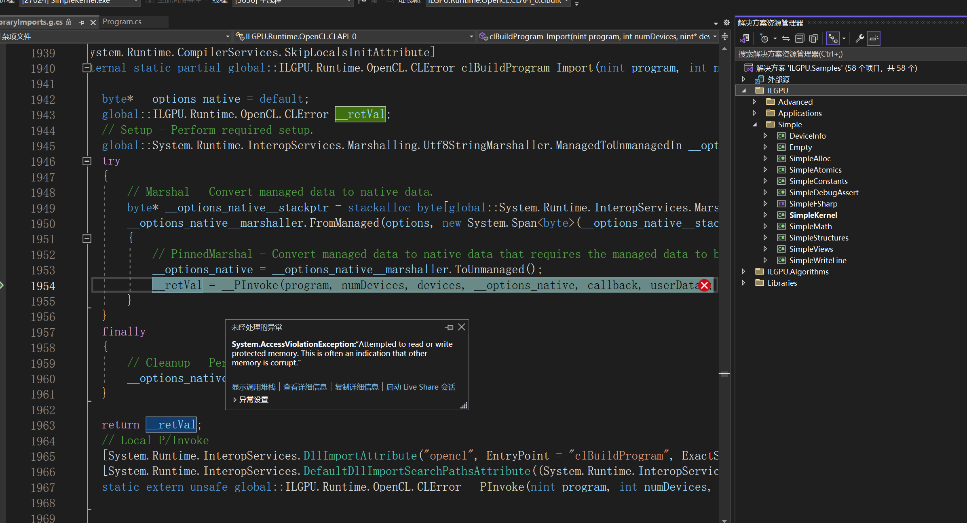967x523 pixels.
Task: Click the editor vertical scrollbar thumb
Action: pos(724,374)
